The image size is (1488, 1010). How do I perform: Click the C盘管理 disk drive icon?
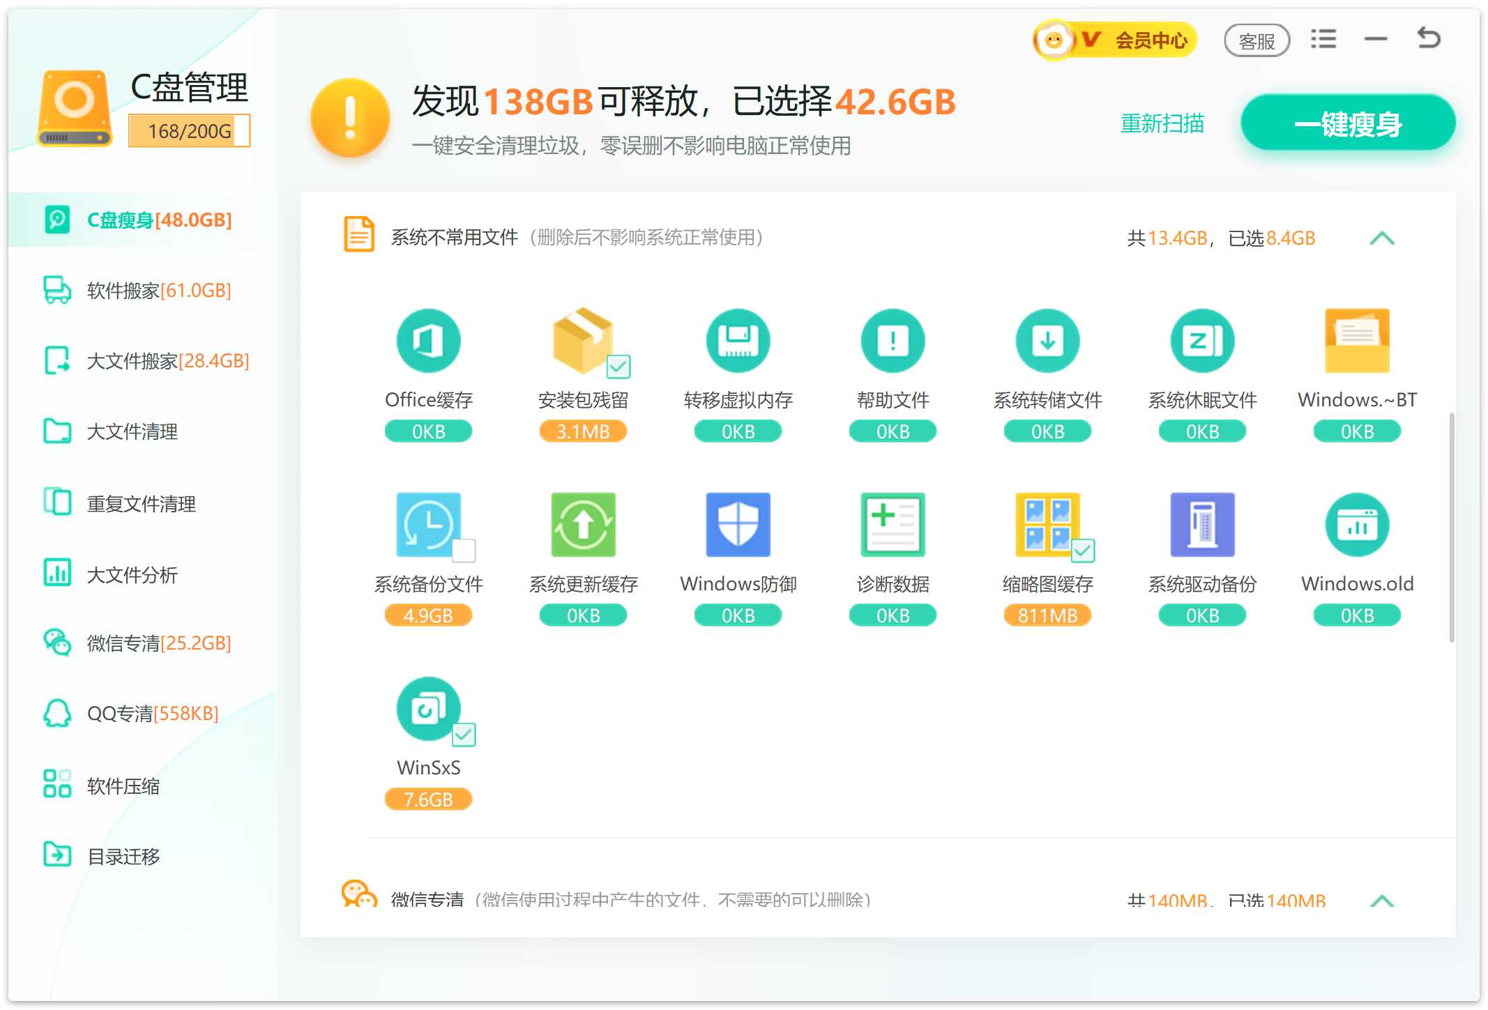(x=75, y=108)
